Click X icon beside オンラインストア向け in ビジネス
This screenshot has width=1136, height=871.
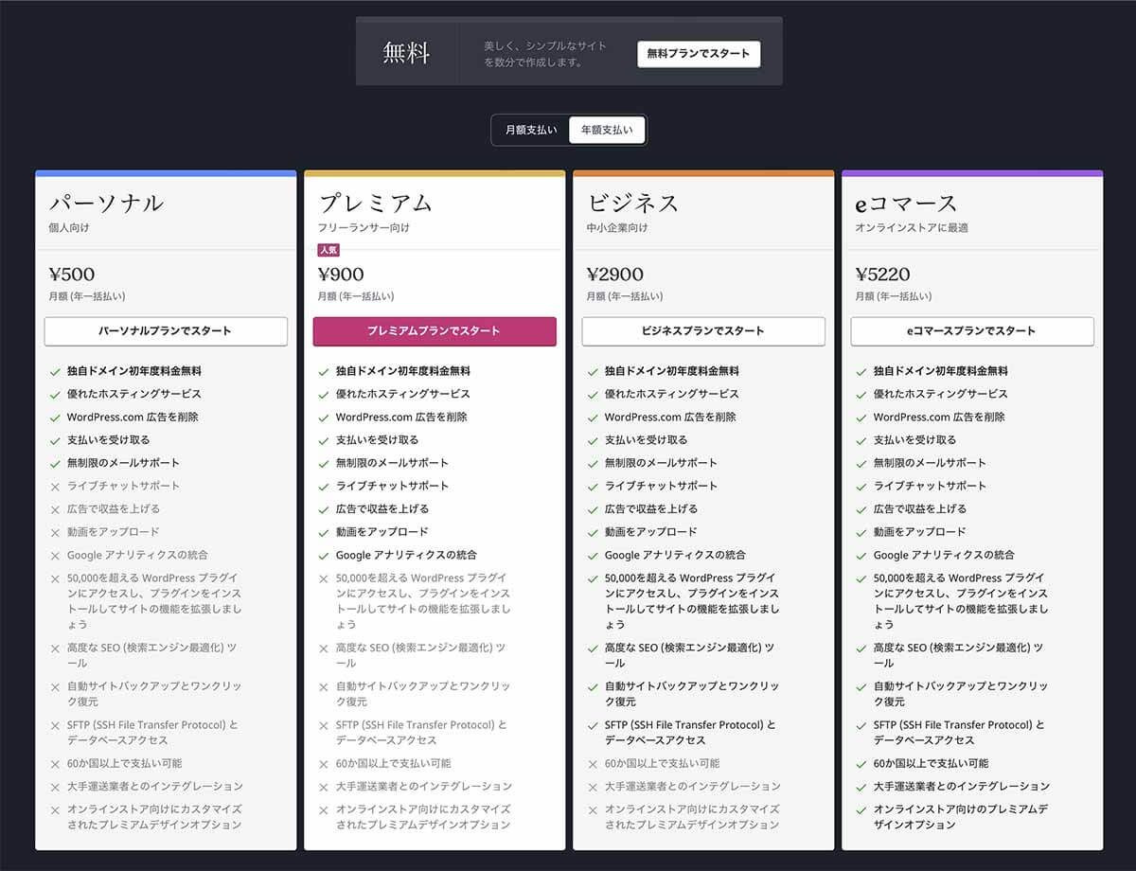tap(593, 810)
